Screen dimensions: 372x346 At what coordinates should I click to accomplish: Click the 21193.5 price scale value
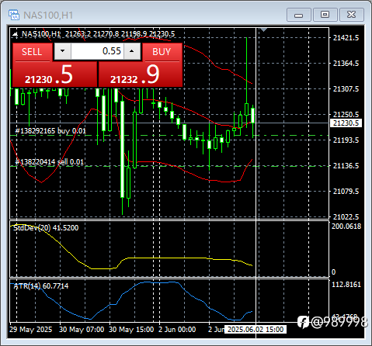point(346,140)
